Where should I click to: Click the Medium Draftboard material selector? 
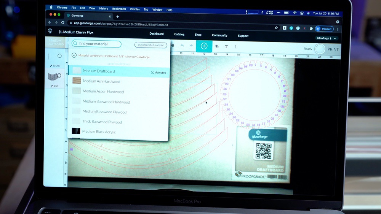(55, 42)
